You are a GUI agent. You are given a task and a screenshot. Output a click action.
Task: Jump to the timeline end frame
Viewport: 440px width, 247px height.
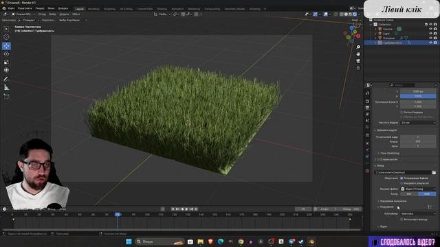coord(196,209)
